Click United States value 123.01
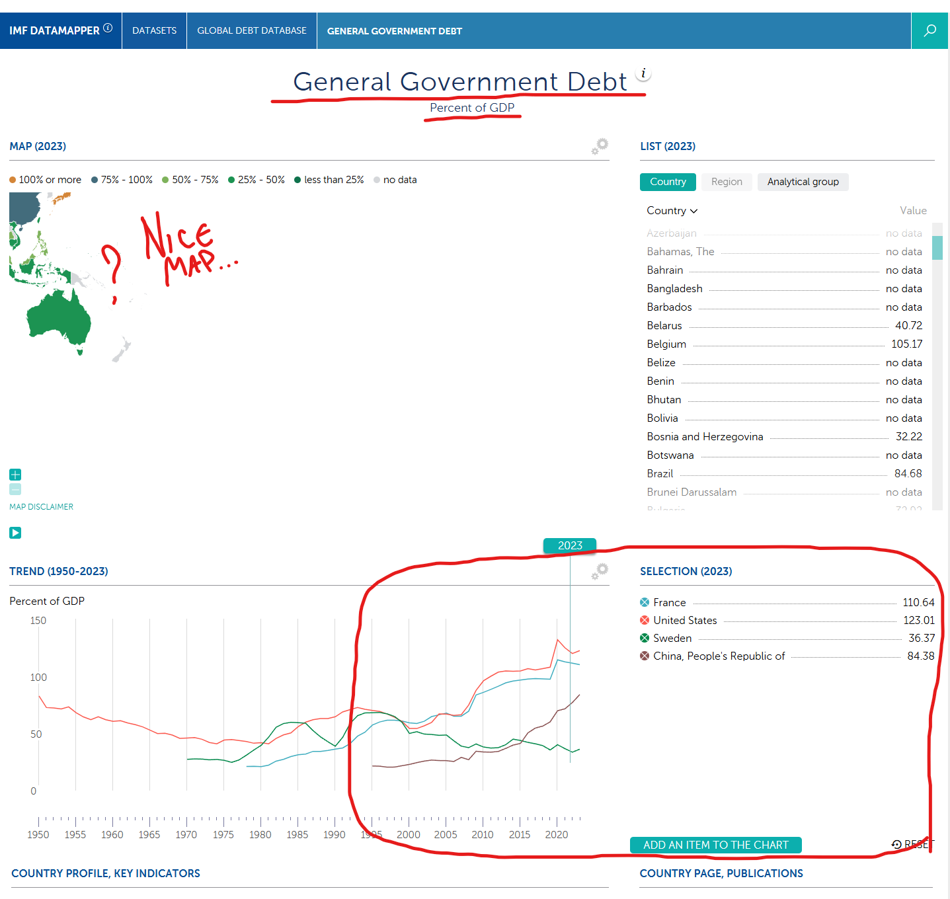The image size is (950, 899). tap(918, 620)
